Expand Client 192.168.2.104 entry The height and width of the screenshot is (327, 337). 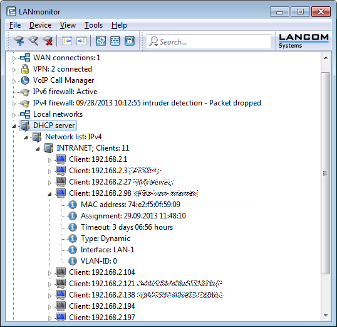click(x=49, y=273)
